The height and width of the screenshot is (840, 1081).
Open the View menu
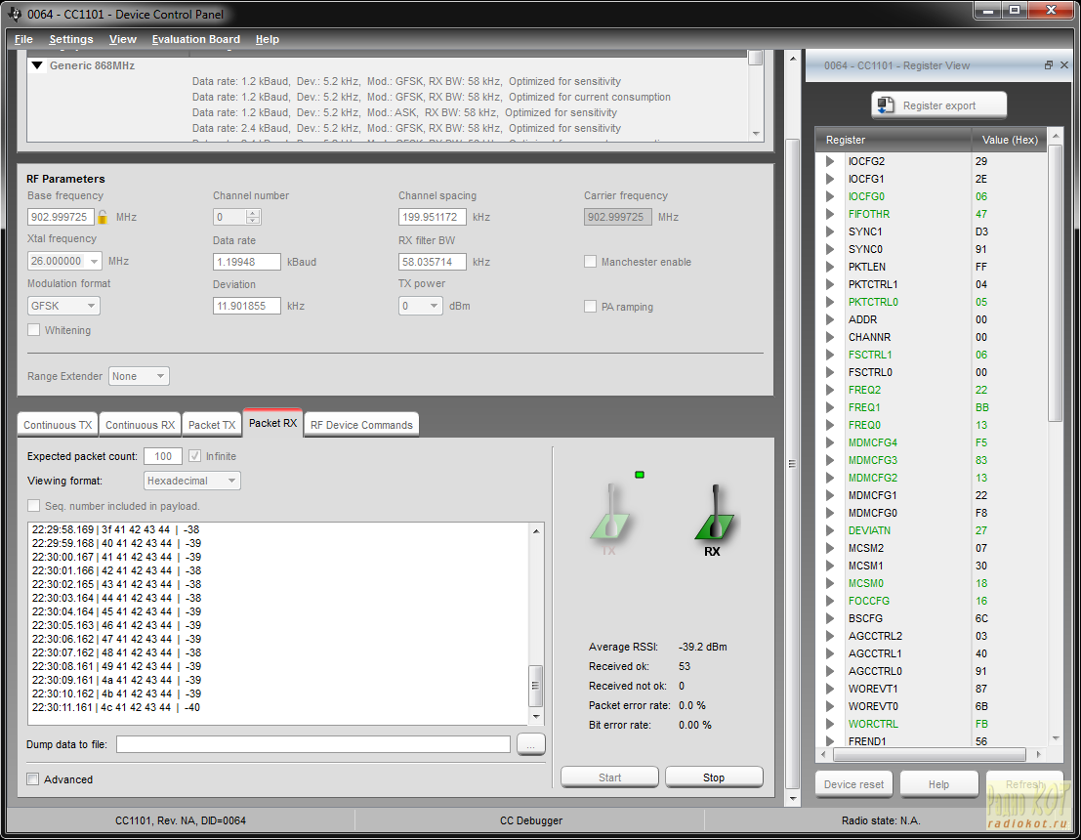pos(123,39)
